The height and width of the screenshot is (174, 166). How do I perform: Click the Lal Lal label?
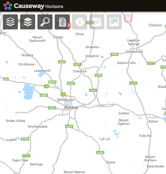click(105, 139)
